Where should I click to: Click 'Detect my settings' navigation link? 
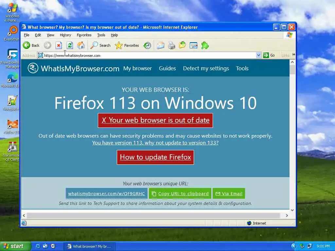coord(206,68)
